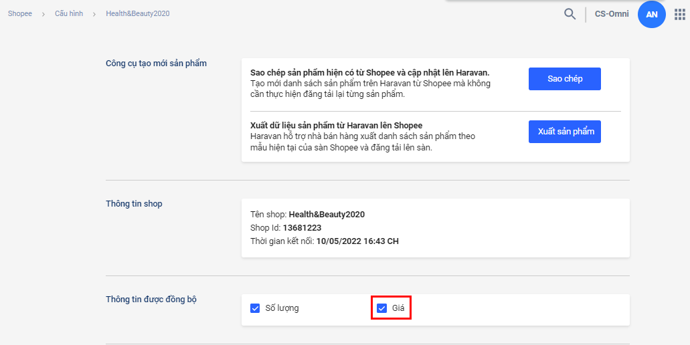This screenshot has height=345, width=690.
Task: Click the Công cụ tạo mới sản phẩm heading
Action: (157, 64)
